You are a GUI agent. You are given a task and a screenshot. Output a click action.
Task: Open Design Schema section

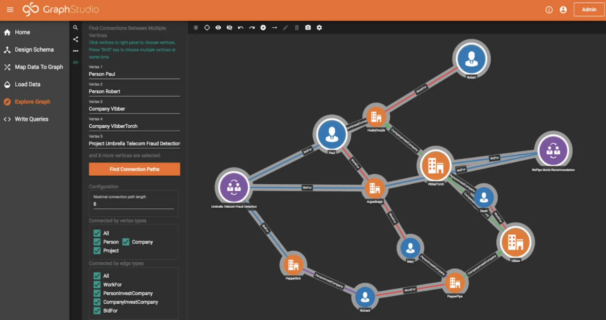pyautogui.click(x=29, y=50)
